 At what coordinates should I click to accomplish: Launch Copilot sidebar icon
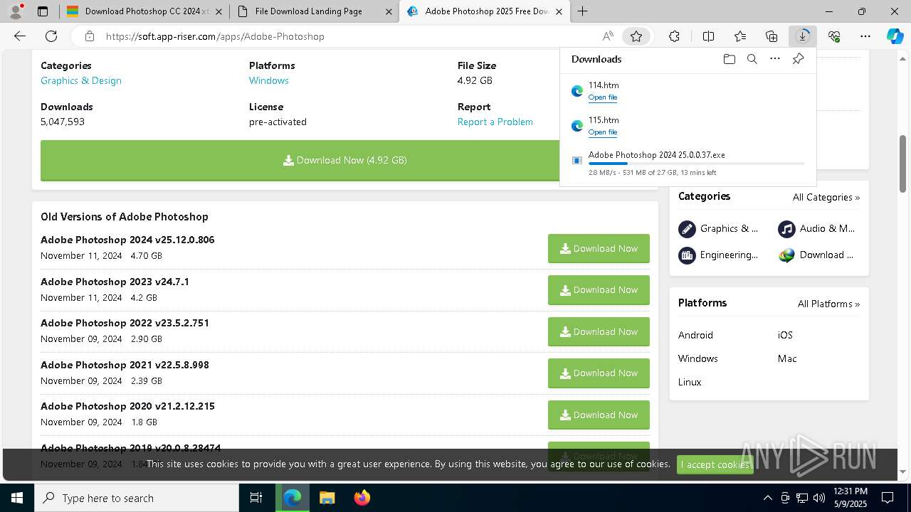tap(895, 36)
